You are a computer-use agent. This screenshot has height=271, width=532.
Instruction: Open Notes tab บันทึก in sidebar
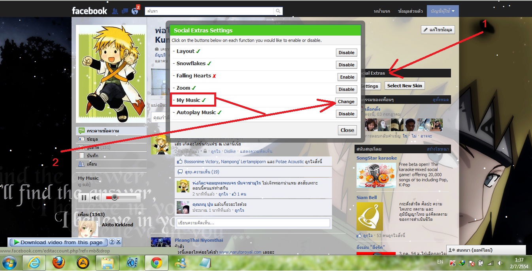click(111, 156)
